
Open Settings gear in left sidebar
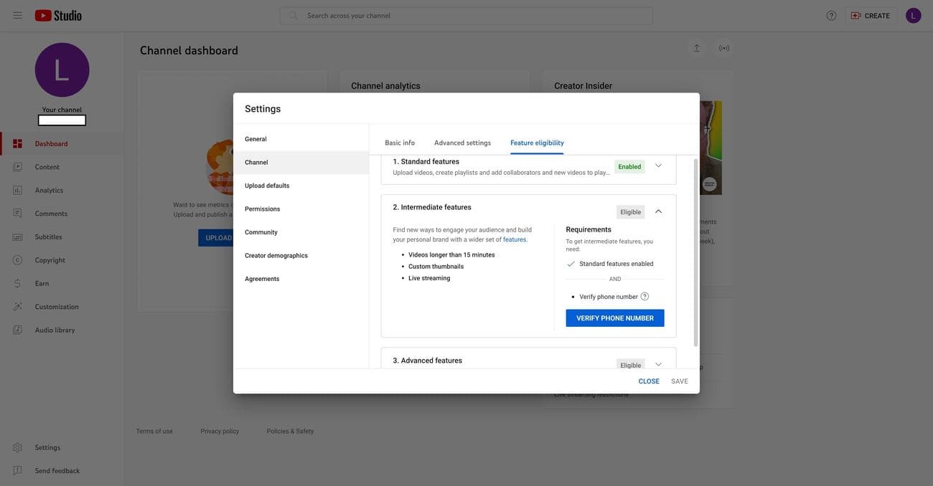click(x=17, y=447)
